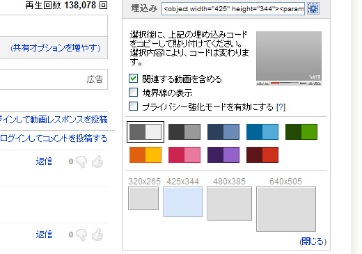
Task: Enable プライバシー強化モード checkbox
Action: [x=133, y=106]
